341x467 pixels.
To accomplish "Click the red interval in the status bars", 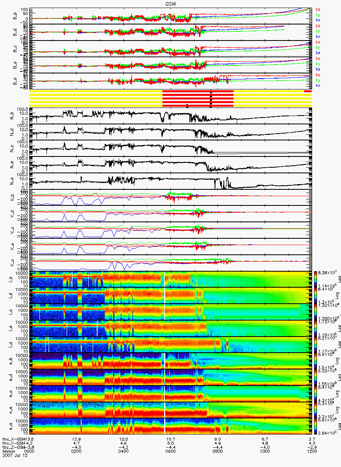I will pyautogui.click(x=198, y=98).
